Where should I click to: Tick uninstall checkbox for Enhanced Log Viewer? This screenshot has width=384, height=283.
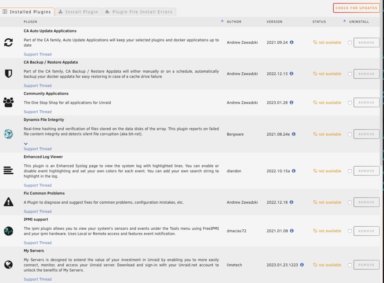click(350, 171)
